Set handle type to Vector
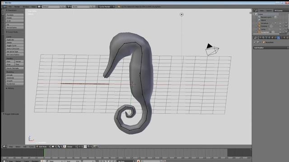Image resolution: width=289 pixels, height=162 pixels. [19, 62]
